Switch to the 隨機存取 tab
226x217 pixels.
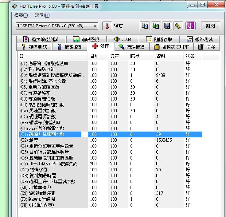pyautogui.click(x=159, y=39)
